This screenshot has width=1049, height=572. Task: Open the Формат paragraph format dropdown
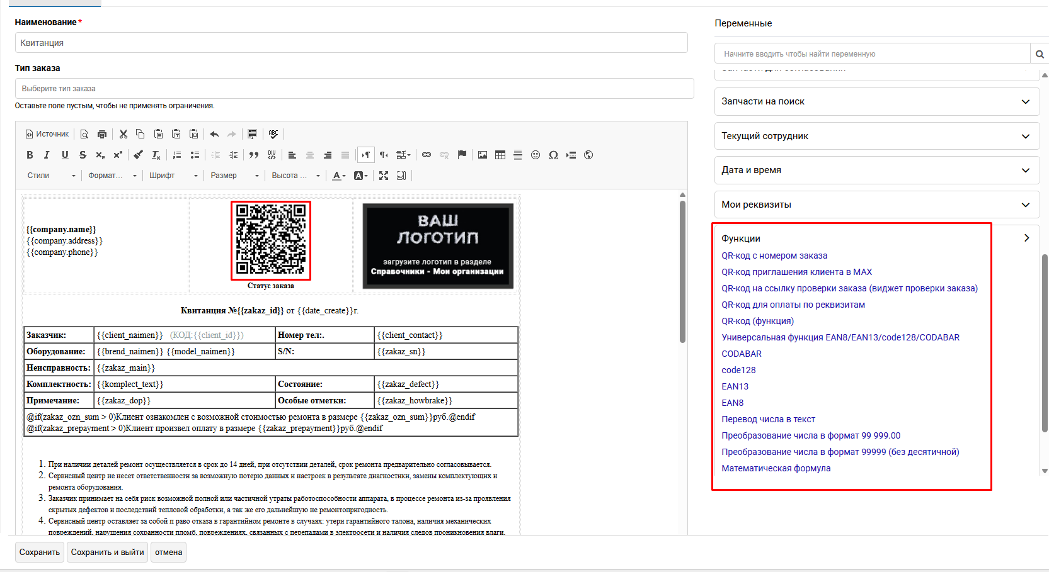click(112, 176)
